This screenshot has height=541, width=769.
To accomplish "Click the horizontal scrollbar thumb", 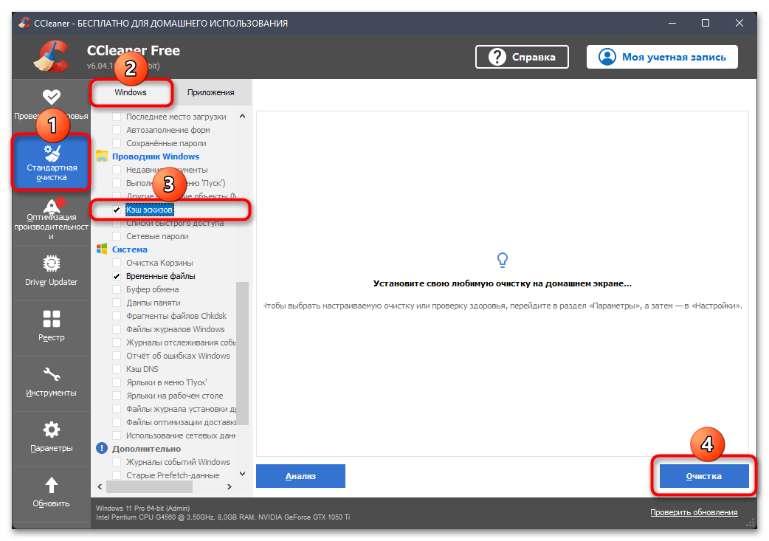I will pyautogui.click(x=149, y=486).
